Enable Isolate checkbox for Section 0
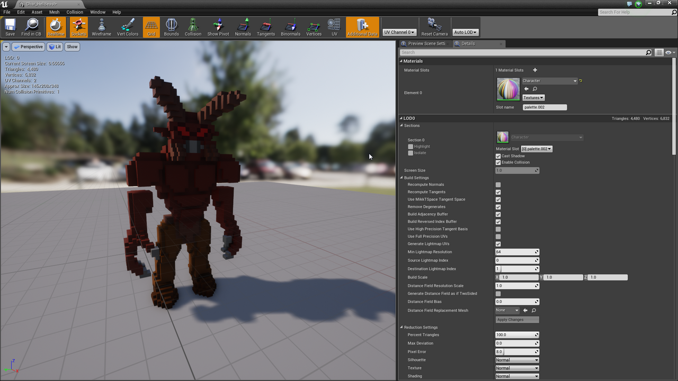678x381 pixels. tap(411, 153)
